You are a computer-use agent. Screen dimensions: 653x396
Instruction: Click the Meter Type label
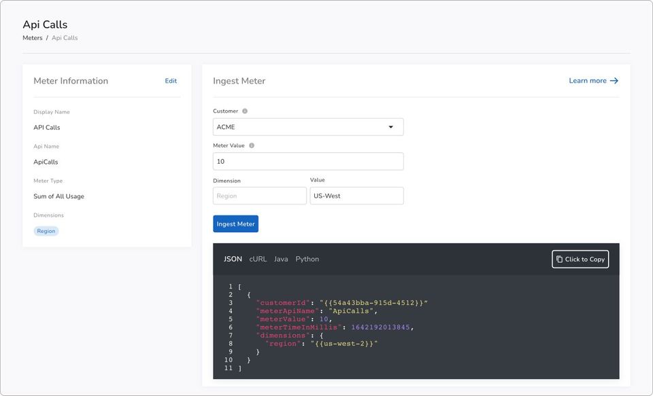48,181
